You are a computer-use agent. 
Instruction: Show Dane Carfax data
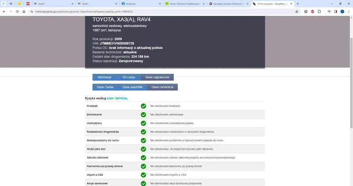point(105,87)
